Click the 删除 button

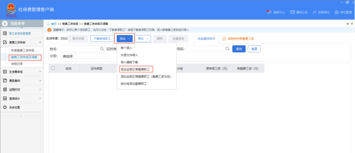tap(160, 39)
